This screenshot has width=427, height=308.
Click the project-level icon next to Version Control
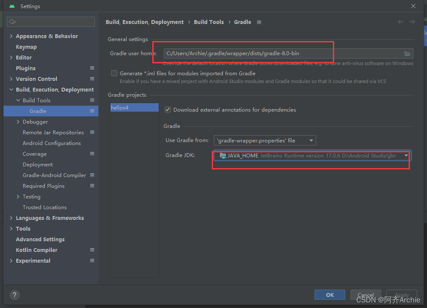[92, 79]
